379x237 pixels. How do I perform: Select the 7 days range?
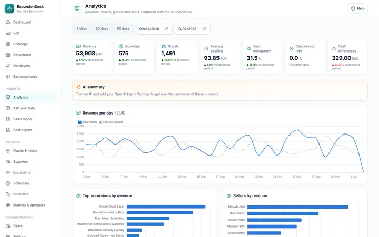tap(82, 28)
